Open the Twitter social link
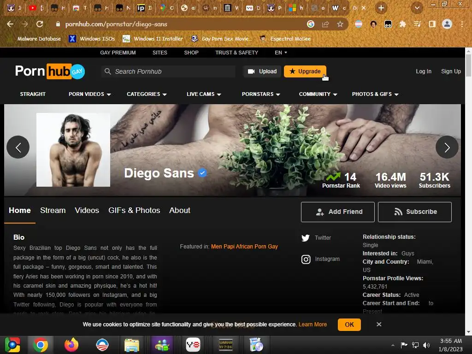This screenshot has width=472, height=354. (x=316, y=238)
